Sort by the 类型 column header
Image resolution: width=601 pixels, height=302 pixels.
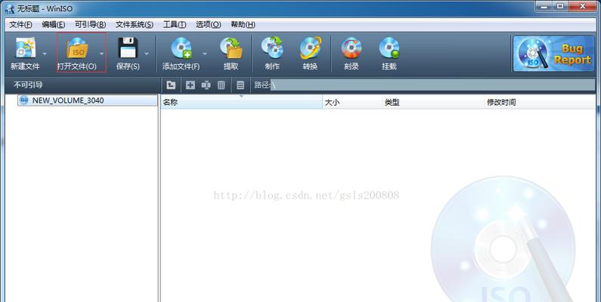433,102
